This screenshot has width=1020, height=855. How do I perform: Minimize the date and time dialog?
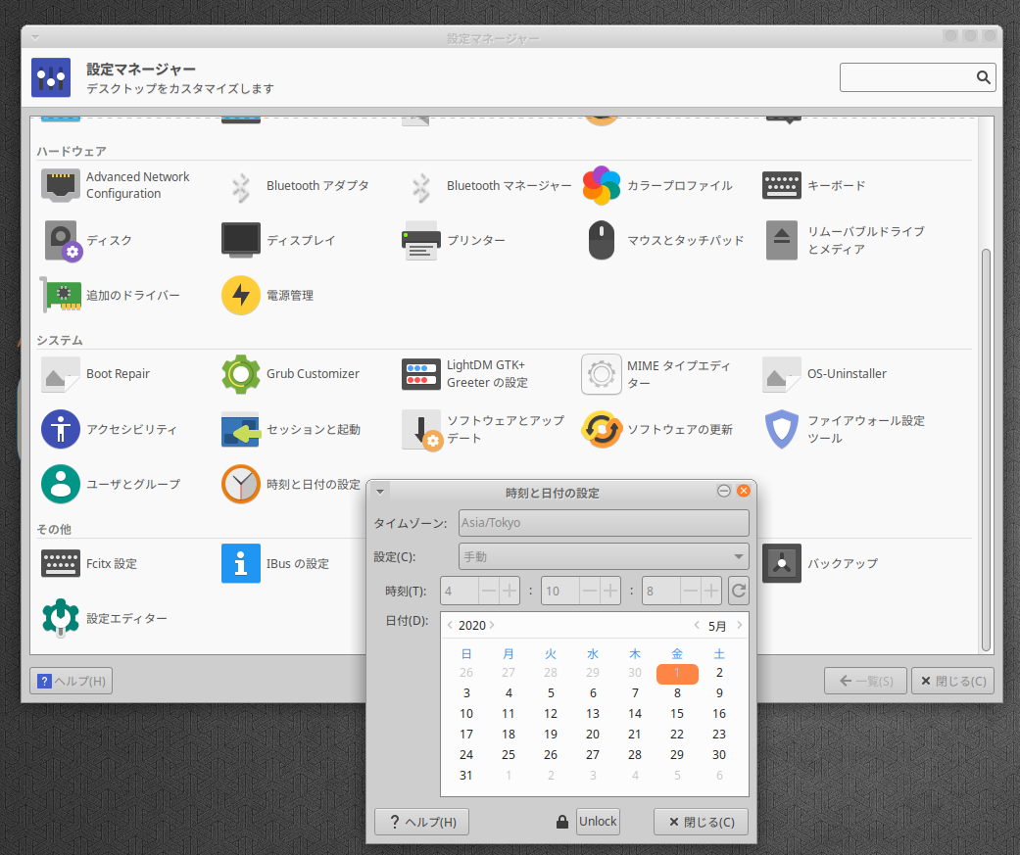point(723,491)
